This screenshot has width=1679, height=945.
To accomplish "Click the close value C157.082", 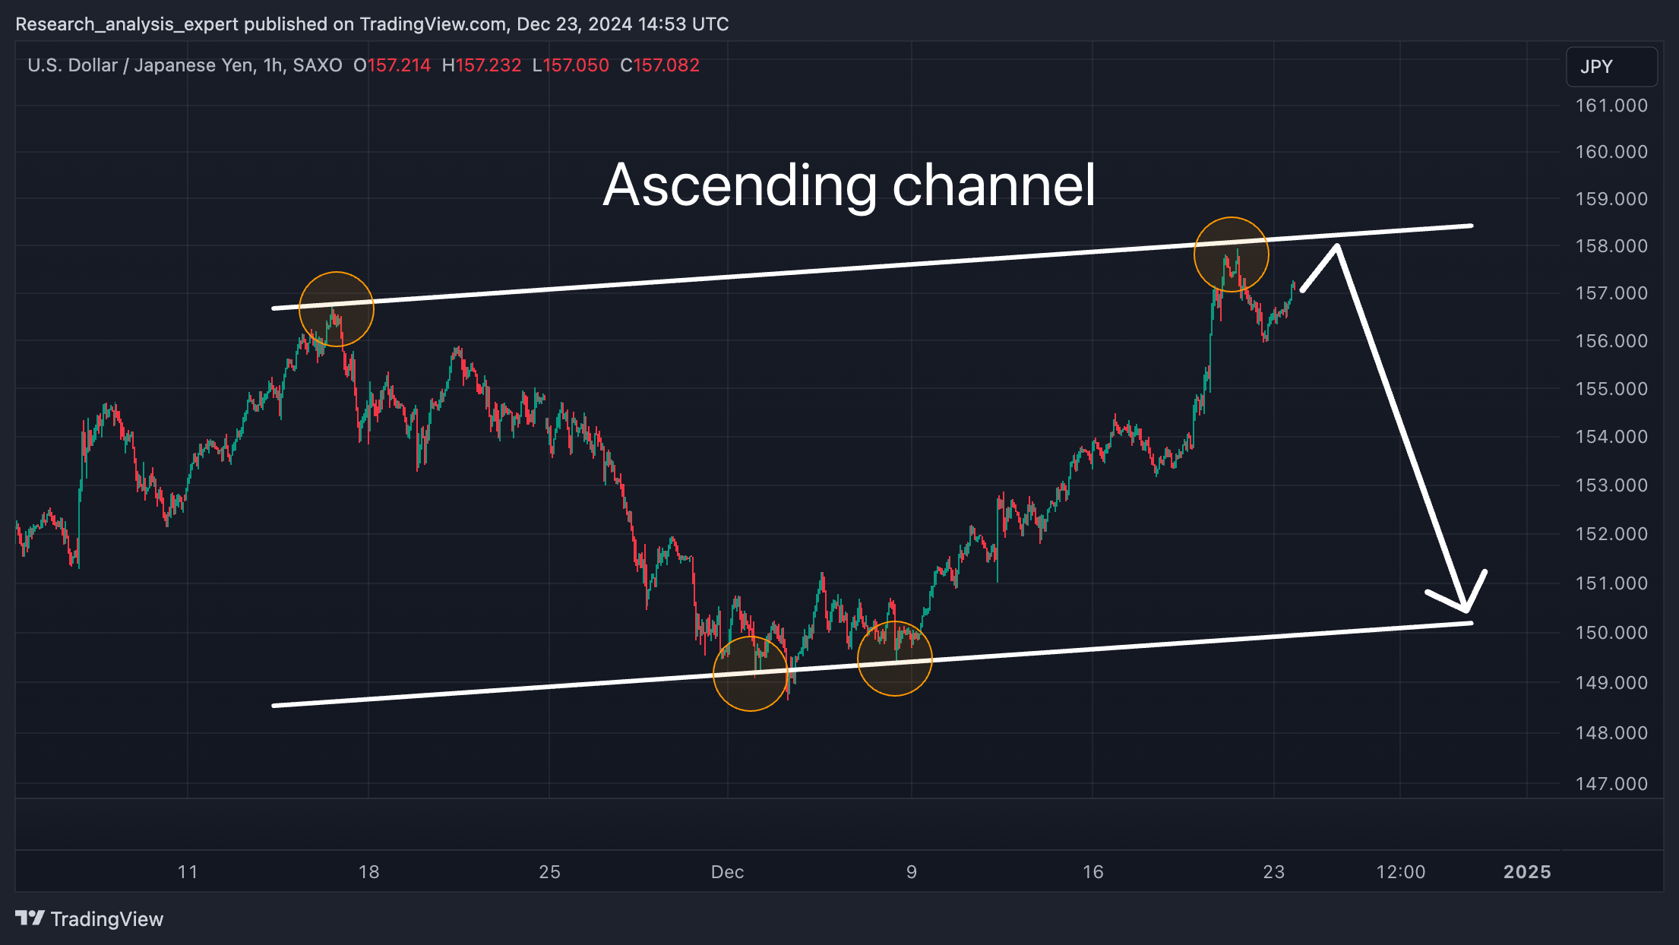I will pos(659,65).
